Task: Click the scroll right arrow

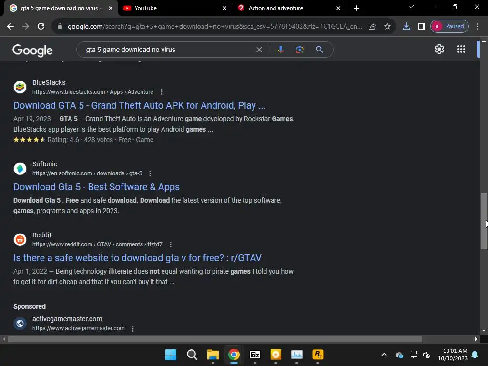Action: coord(476,339)
